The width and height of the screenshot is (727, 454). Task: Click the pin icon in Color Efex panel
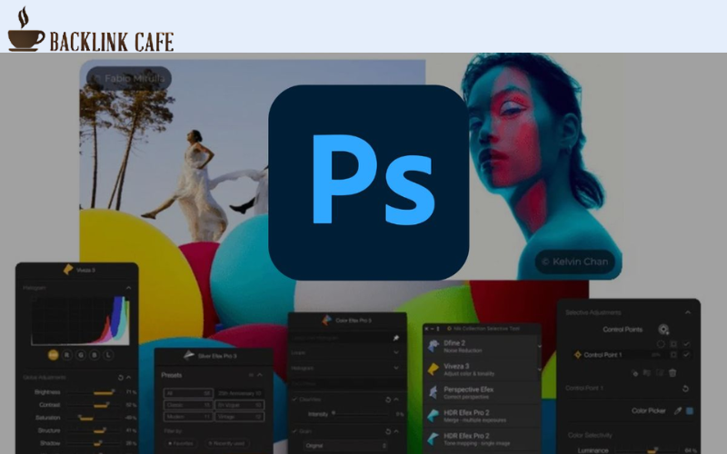(x=396, y=338)
